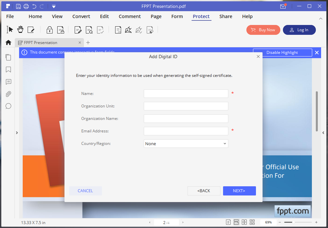Screen dimensions: 328x228
Task: Click the CANCEL button in dialog
Action: tap(85, 191)
